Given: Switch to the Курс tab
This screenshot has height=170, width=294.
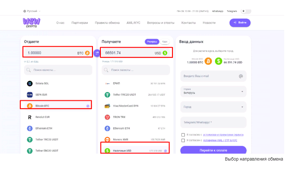Looking at the screenshot, I should pyautogui.click(x=165, y=42).
